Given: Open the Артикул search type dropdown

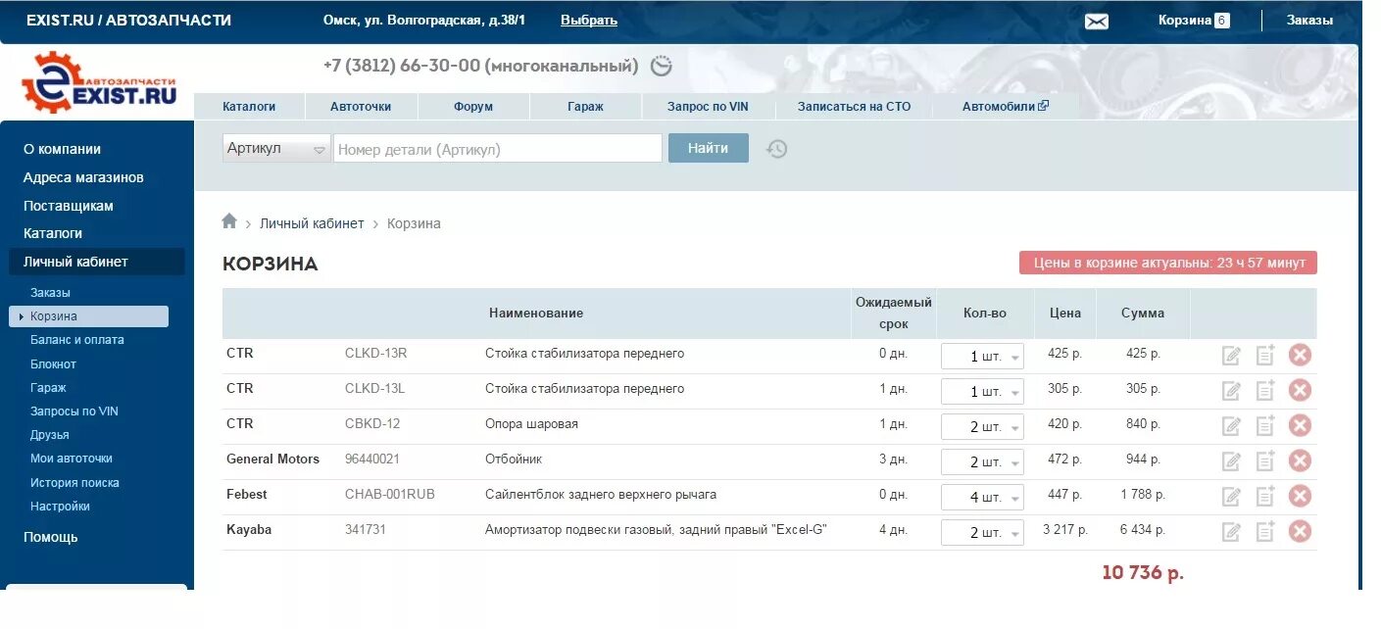Looking at the screenshot, I should (276, 148).
